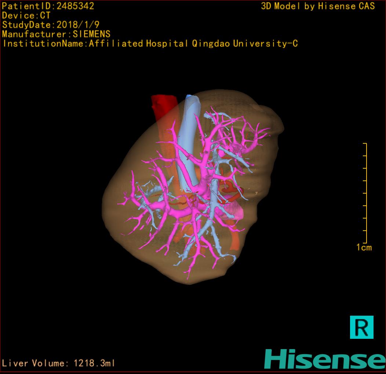The height and width of the screenshot is (374, 386).
Task: Click the yellow scale ruler
Action: [x=365, y=193]
